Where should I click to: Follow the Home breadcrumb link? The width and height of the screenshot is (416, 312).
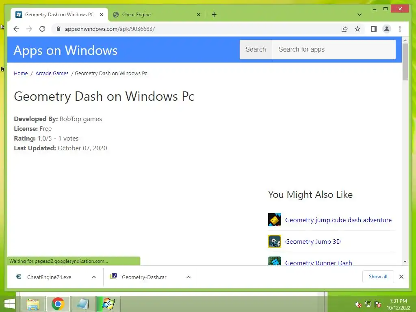(x=21, y=73)
